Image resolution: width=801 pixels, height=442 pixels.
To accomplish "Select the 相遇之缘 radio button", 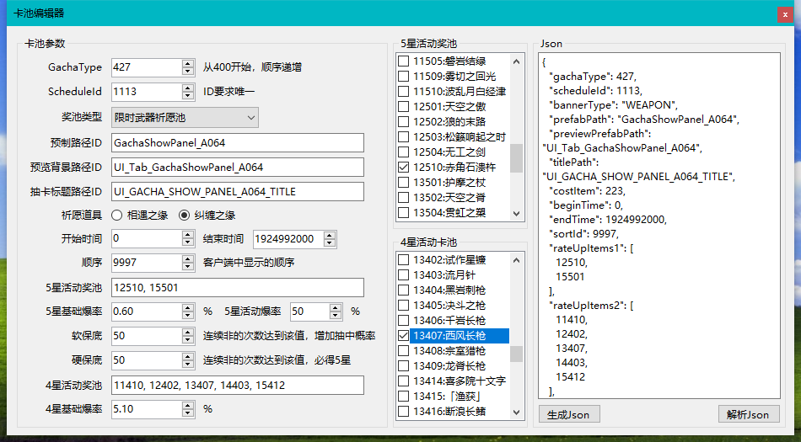I will 117,215.
